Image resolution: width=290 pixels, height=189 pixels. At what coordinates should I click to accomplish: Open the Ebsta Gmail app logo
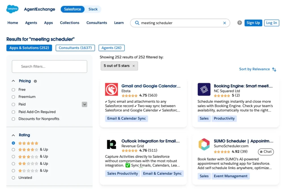coord(111,89)
